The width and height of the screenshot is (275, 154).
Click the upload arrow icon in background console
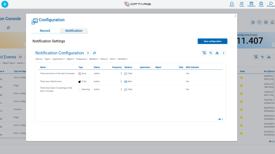(259, 22)
